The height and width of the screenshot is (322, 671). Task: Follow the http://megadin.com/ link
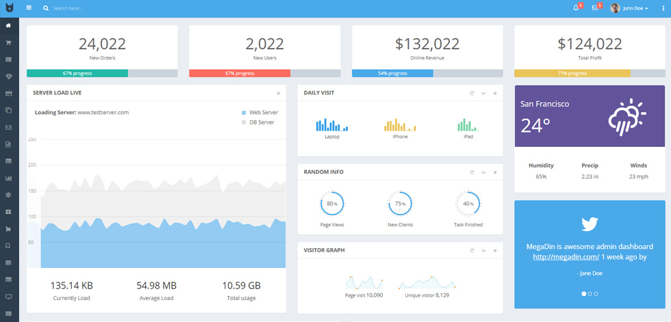coord(566,256)
